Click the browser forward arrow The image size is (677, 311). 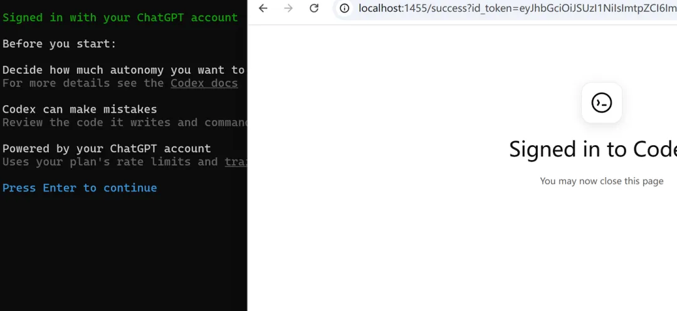click(x=288, y=8)
